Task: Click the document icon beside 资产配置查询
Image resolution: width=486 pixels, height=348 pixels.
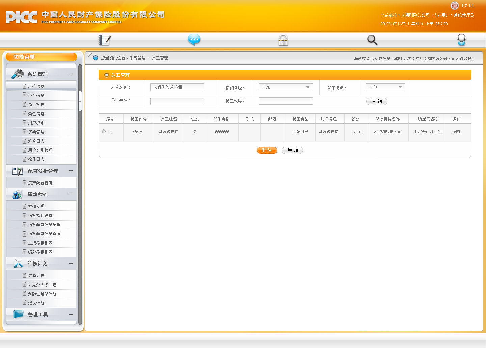Action: tap(24, 183)
